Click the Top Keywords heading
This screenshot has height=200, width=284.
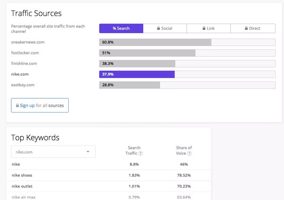click(35, 138)
